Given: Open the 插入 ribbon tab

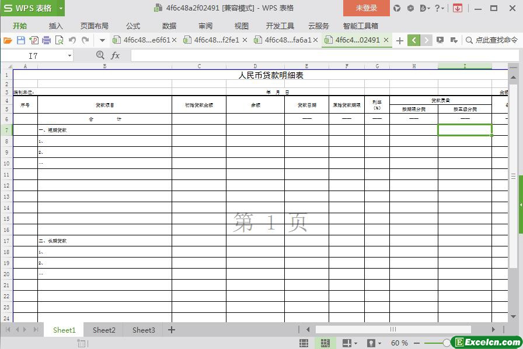Looking at the screenshot, I should (x=56, y=26).
